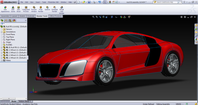198x105 pixels.
Task: Select PLANE1 in the tree
Action: tap(9, 45)
